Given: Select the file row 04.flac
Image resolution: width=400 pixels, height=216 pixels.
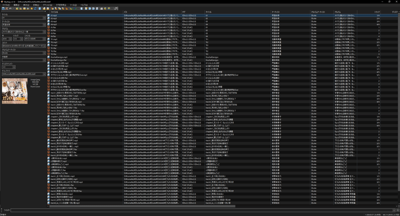Looking at the screenshot, I should click(222, 36).
